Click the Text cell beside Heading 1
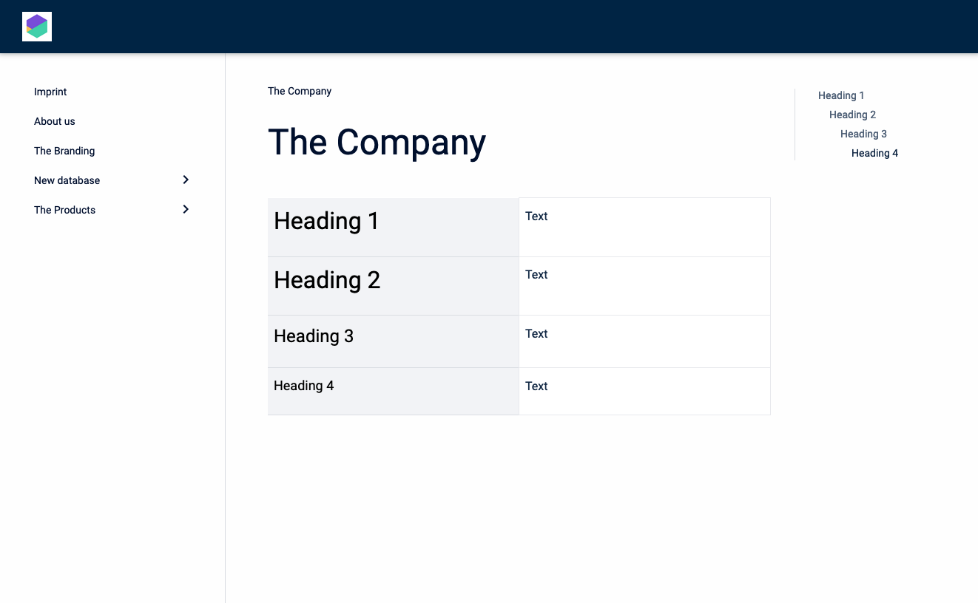The width and height of the screenshot is (978, 603). [536, 217]
